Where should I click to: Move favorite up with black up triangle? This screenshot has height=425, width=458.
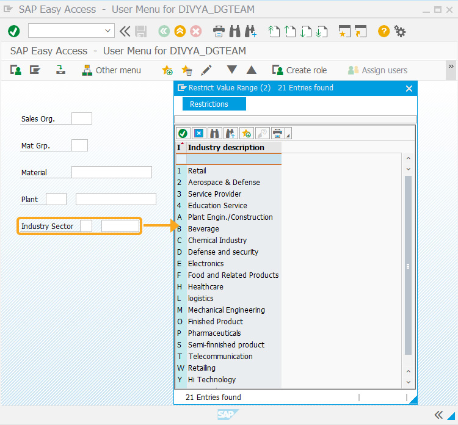pyautogui.click(x=252, y=70)
